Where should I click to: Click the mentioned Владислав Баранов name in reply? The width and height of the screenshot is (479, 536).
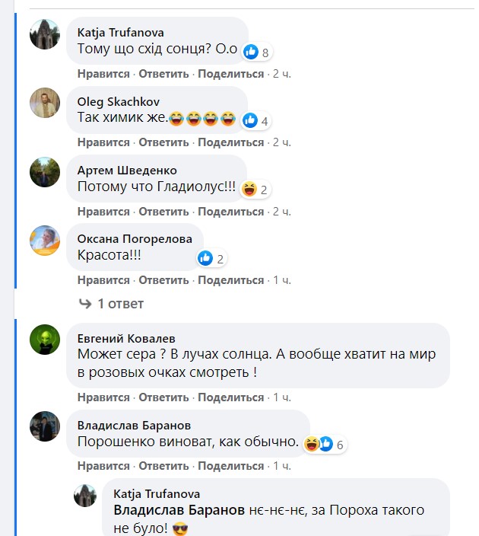179,510
